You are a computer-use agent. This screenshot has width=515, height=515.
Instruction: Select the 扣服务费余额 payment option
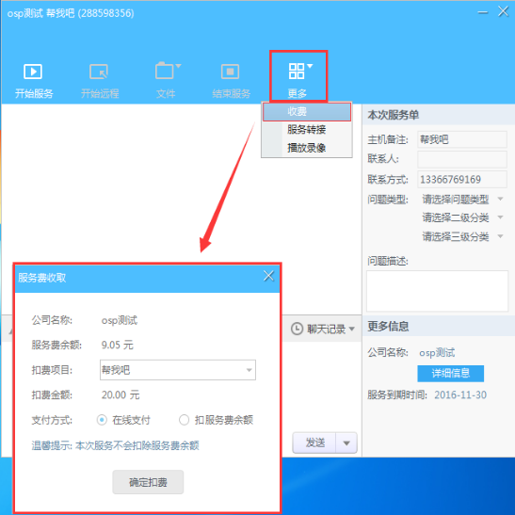(184, 420)
